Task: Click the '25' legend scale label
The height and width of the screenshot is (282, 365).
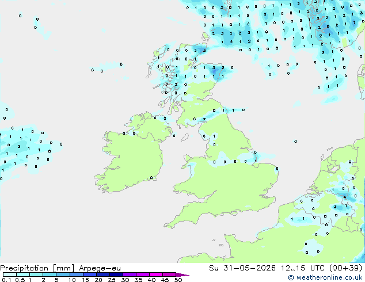Action: pos(112,280)
